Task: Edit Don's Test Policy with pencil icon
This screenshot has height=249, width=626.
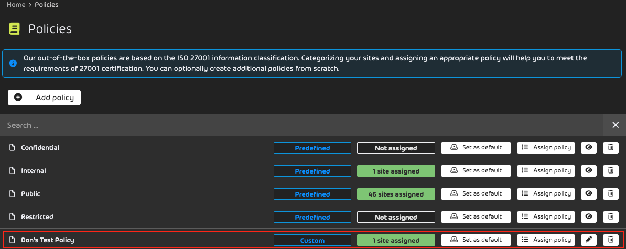Action: [588, 240]
